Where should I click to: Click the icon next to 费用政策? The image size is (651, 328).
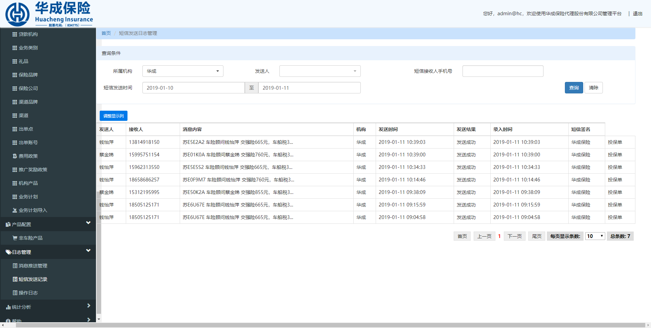[x=15, y=156]
